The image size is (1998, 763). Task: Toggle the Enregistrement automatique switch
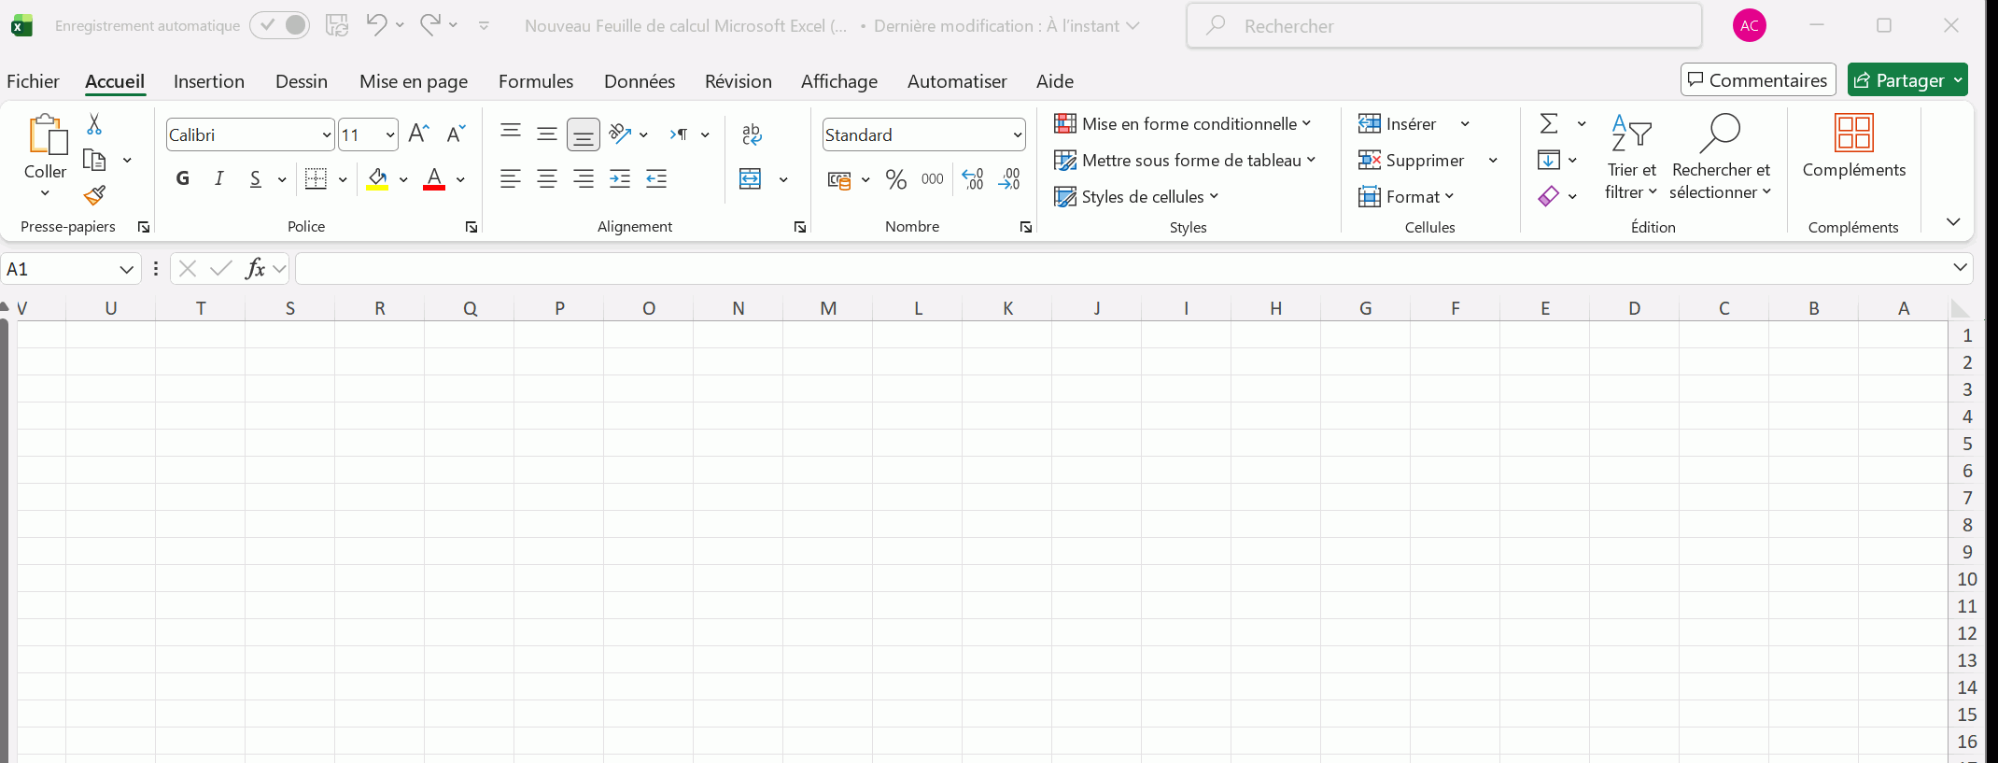click(x=280, y=25)
